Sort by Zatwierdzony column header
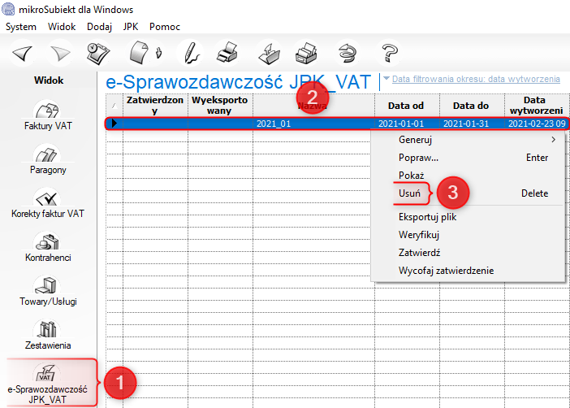570x408 pixels. click(155, 105)
